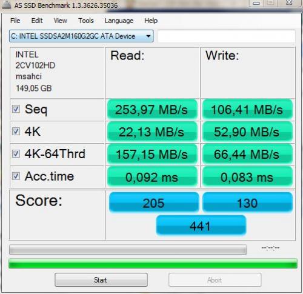Open the View menu
Image resolution: width=303 pixels, height=294 pixels.
60,21
